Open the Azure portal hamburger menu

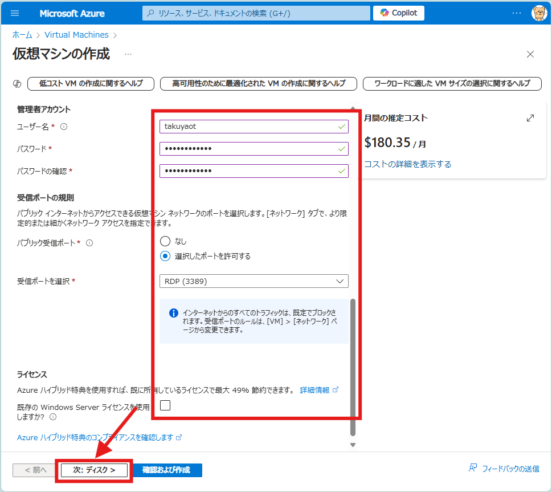[15, 13]
